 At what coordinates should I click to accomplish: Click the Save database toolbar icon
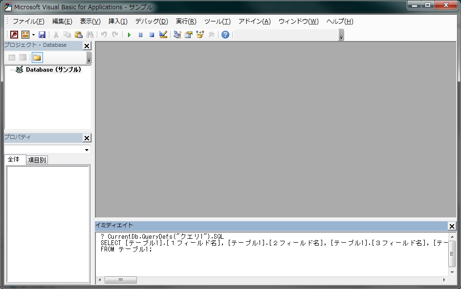tap(42, 35)
